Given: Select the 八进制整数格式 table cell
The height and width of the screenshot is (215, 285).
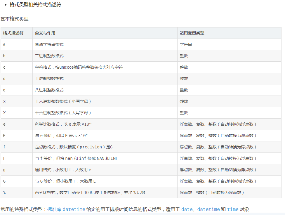Looking at the screenshot, I should (49, 90).
